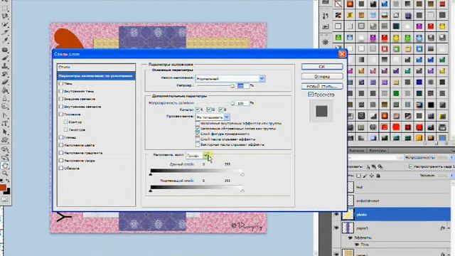This screenshot has width=455, height=256.
Task: Enable the Наложение цвета checkbox
Action: [61, 145]
